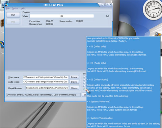Open the File menu

[x=8, y=8]
